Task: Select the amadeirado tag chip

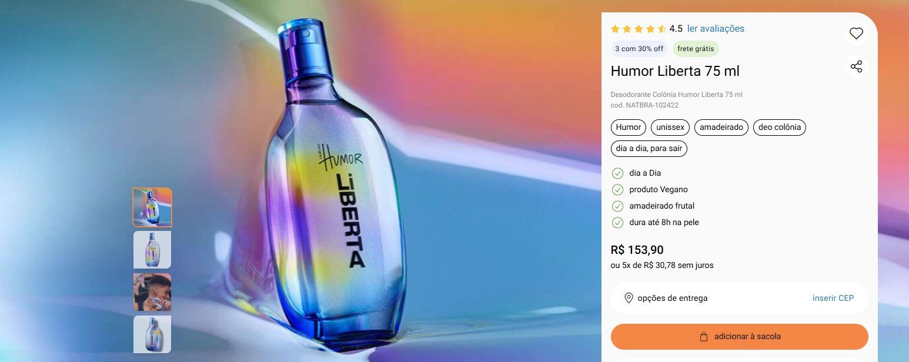Action: pos(721,127)
